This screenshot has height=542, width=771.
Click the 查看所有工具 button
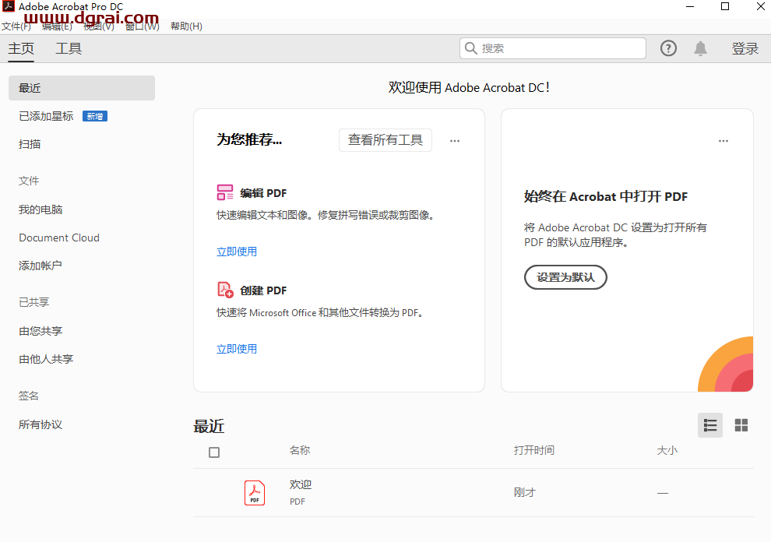(x=385, y=140)
